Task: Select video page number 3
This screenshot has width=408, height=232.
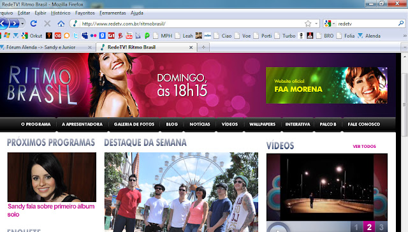Action: (381, 226)
